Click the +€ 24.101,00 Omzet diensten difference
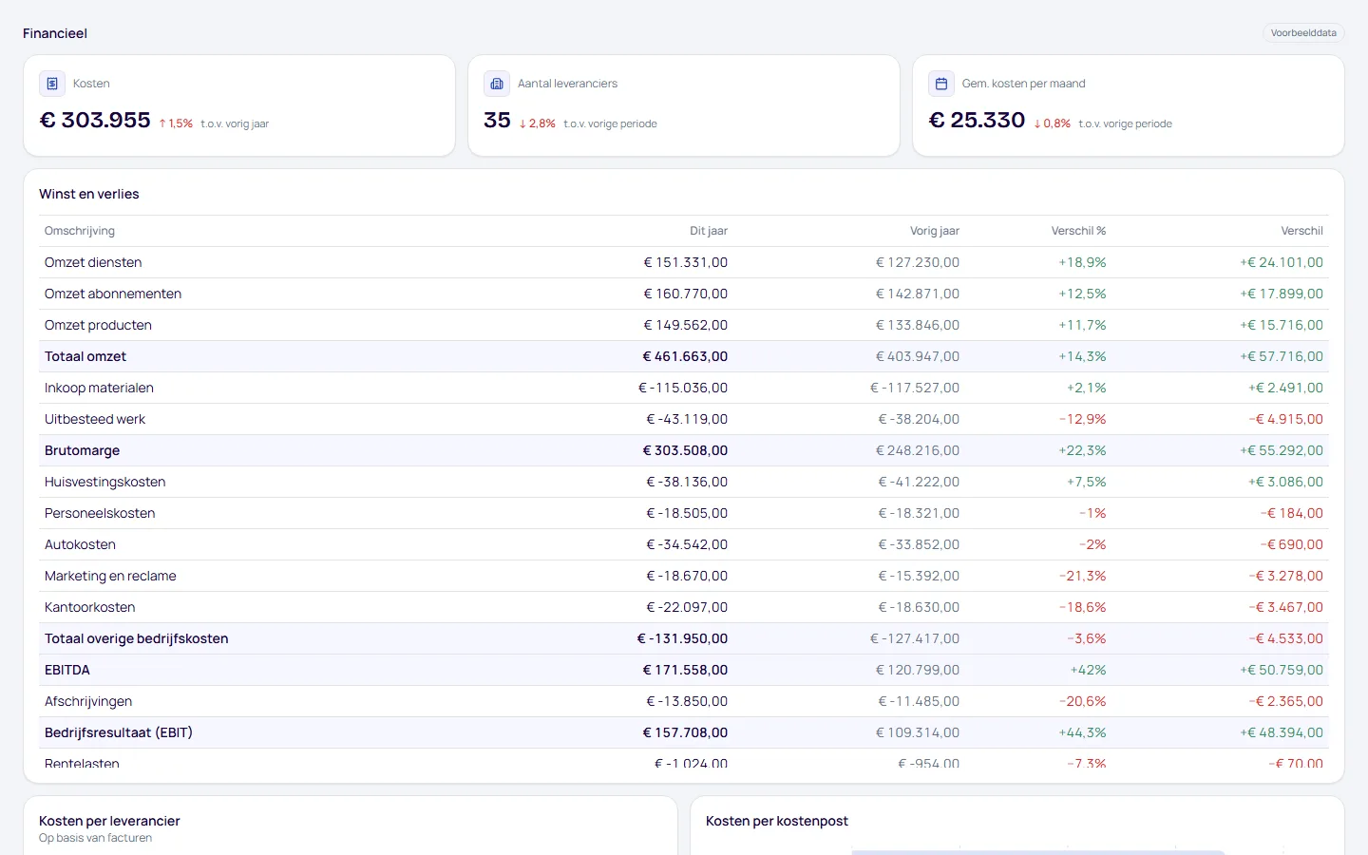The image size is (1368, 855). [x=1282, y=262]
